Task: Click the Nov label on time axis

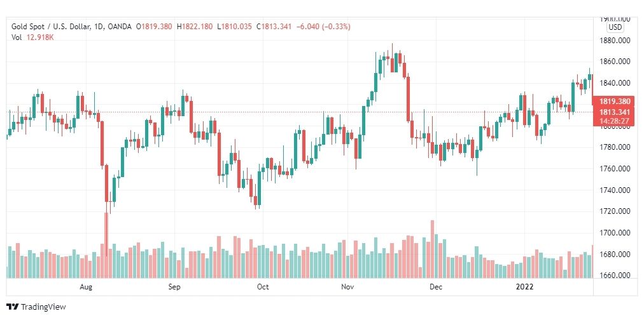Action: pyautogui.click(x=348, y=287)
